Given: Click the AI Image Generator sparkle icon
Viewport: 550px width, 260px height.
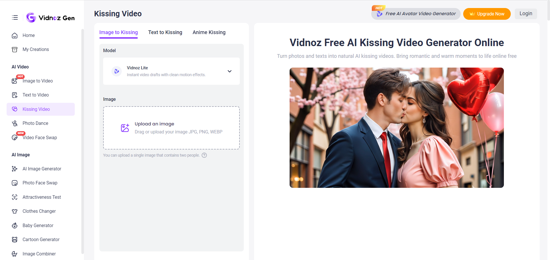Looking at the screenshot, I should [15, 169].
